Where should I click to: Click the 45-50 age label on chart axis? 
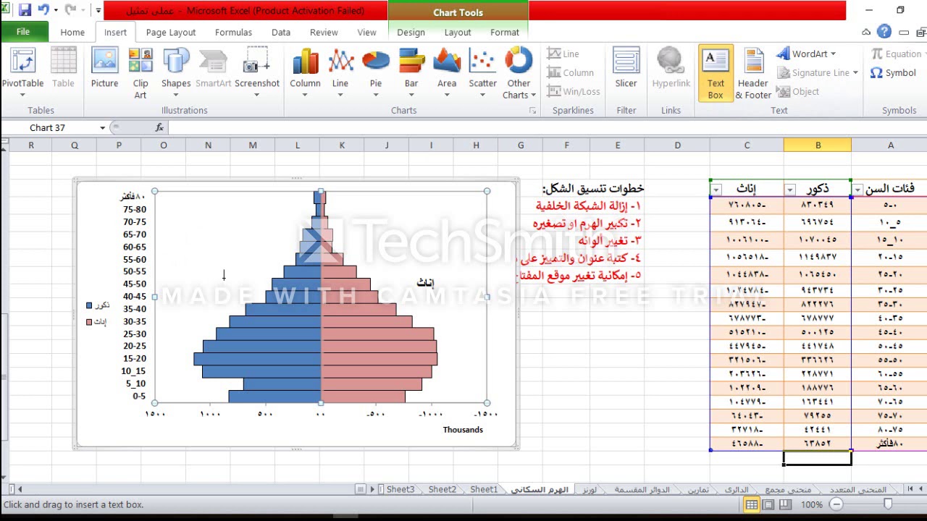134,284
